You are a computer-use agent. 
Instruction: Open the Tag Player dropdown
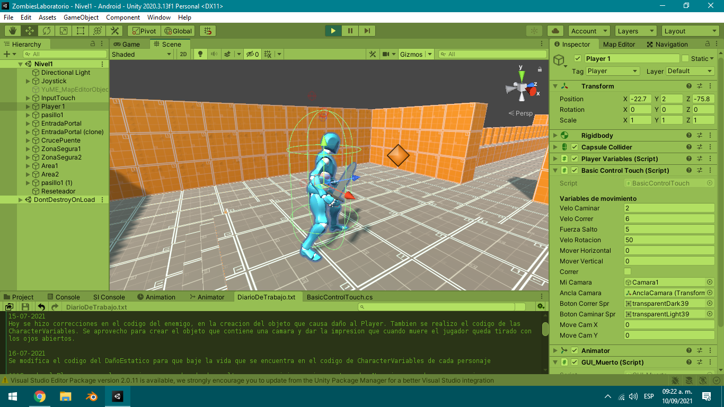click(613, 71)
